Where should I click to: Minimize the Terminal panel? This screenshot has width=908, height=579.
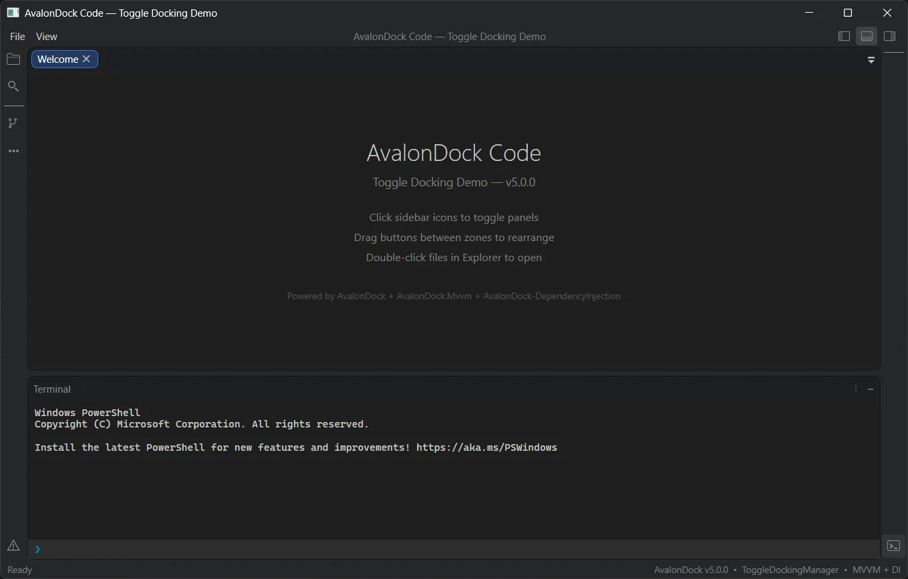[x=871, y=389]
